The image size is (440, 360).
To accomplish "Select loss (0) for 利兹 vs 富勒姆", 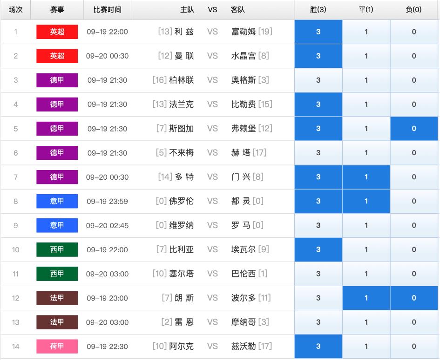I will [x=414, y=32].
